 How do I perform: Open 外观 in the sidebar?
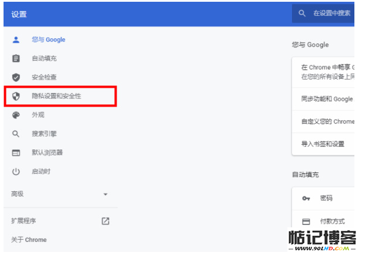38,115
